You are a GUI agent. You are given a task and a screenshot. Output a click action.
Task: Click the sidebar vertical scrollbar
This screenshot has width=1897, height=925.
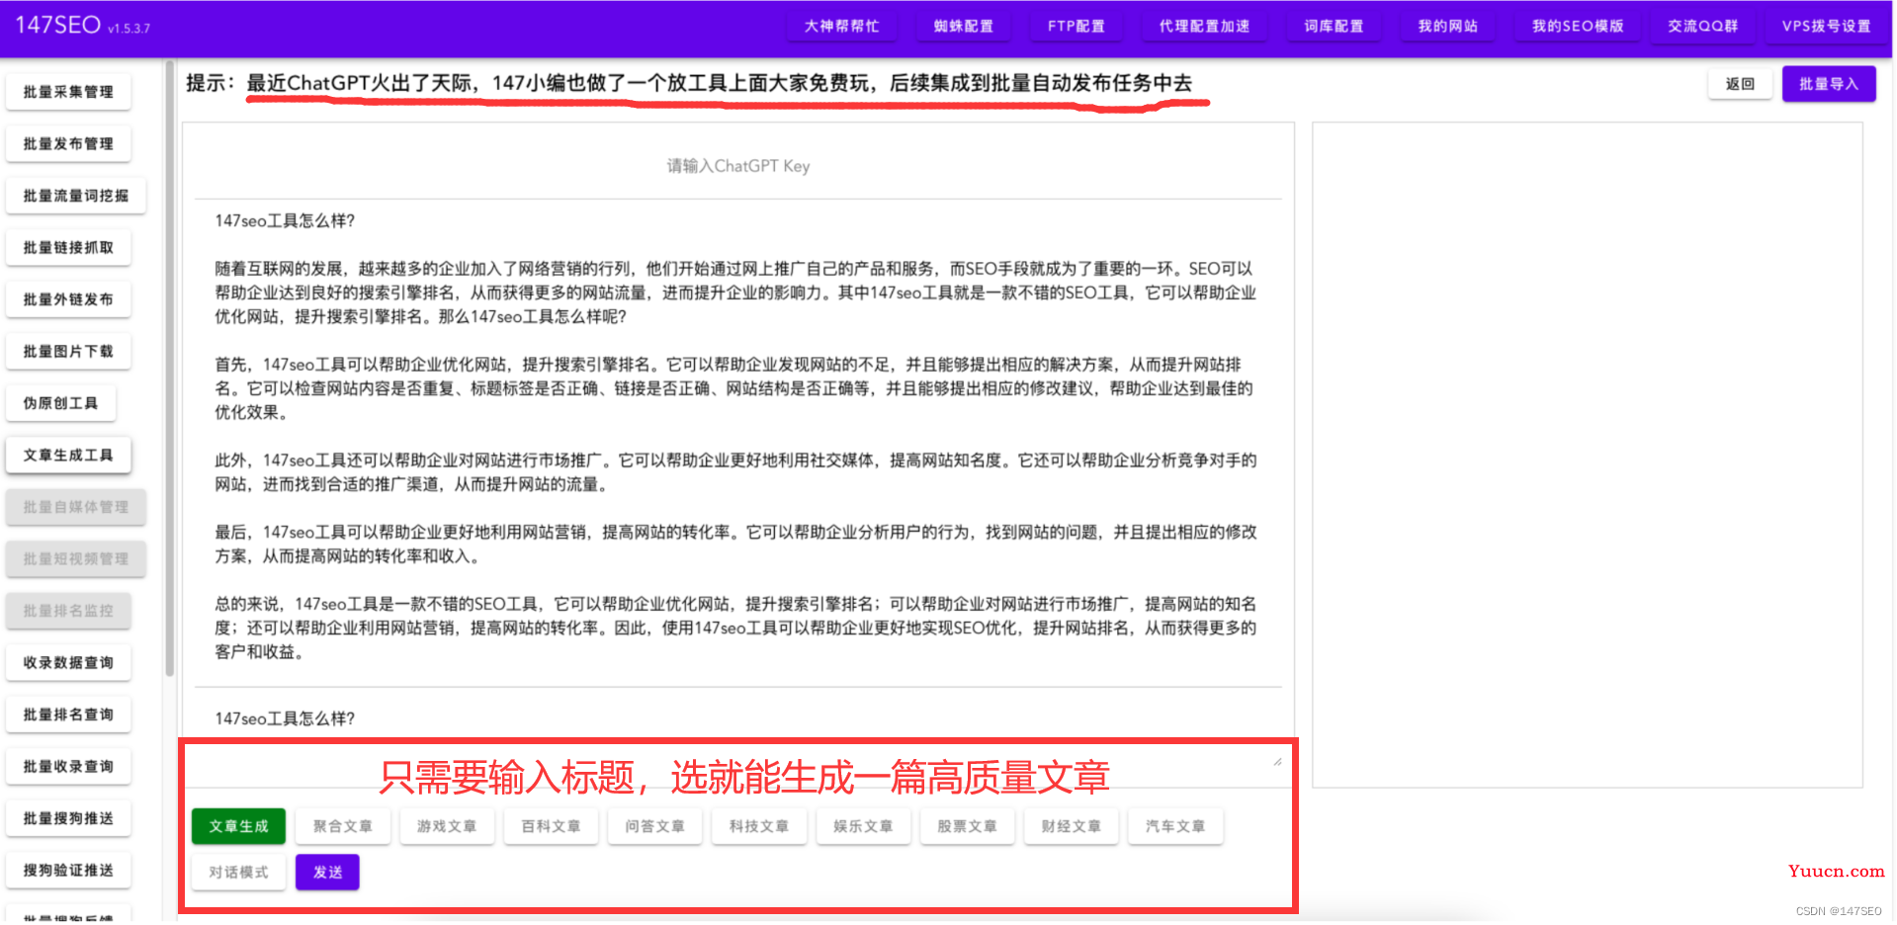point(170,371)
